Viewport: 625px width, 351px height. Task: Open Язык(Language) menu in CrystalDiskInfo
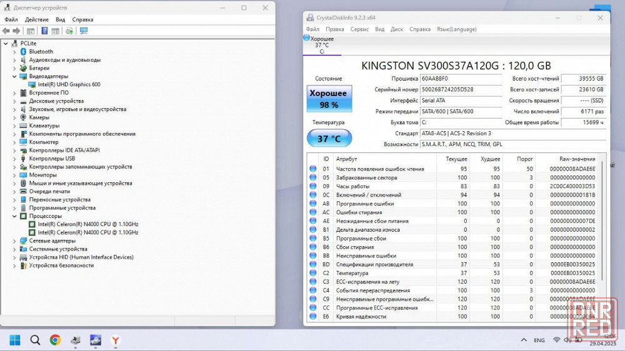click(x=457, y=29)
